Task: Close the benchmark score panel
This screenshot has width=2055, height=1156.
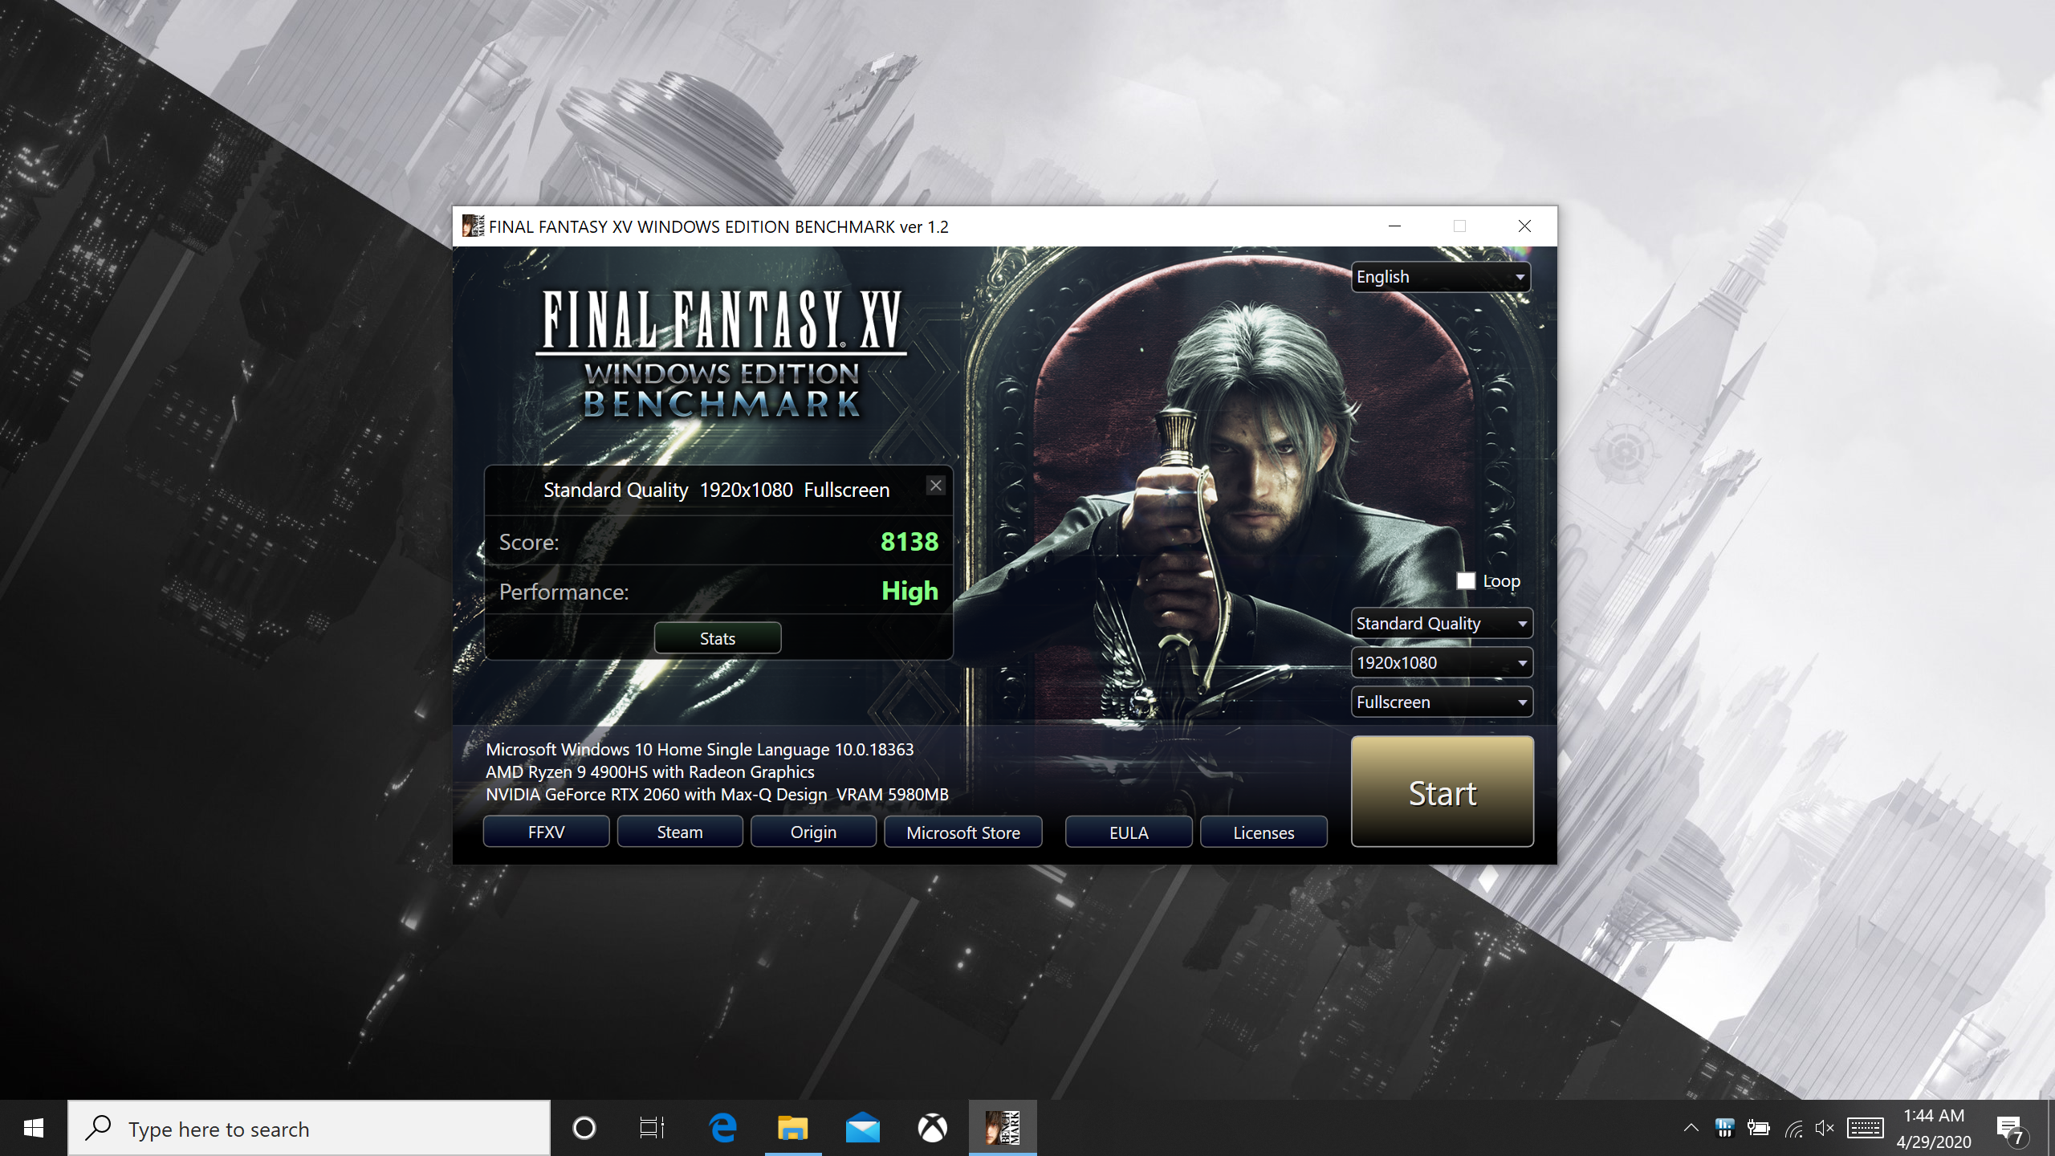Action: click(x=935, y=486)
